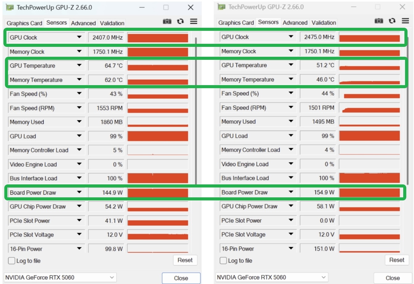Open the NVIDIA GeForce RTX 5060 selector in the right window

click(272, 277)
